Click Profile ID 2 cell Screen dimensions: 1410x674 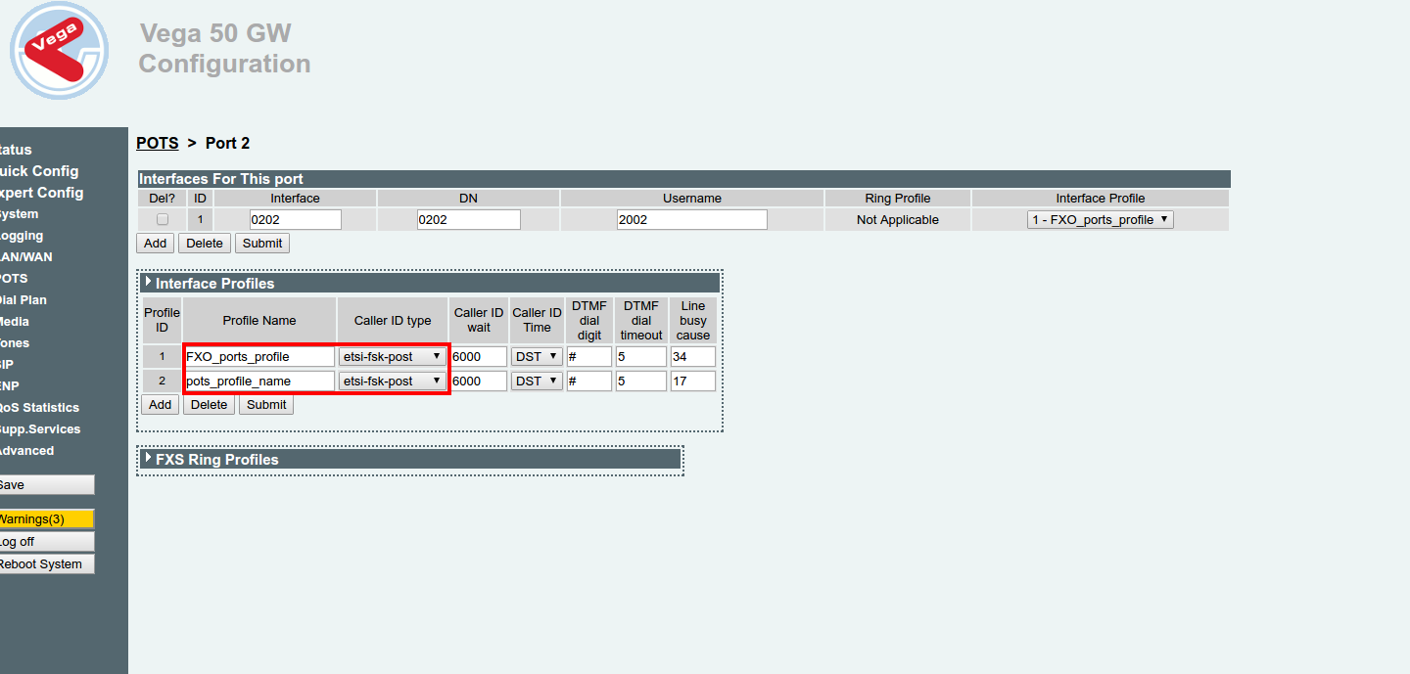pyautogui.click(x=163, y=381)
